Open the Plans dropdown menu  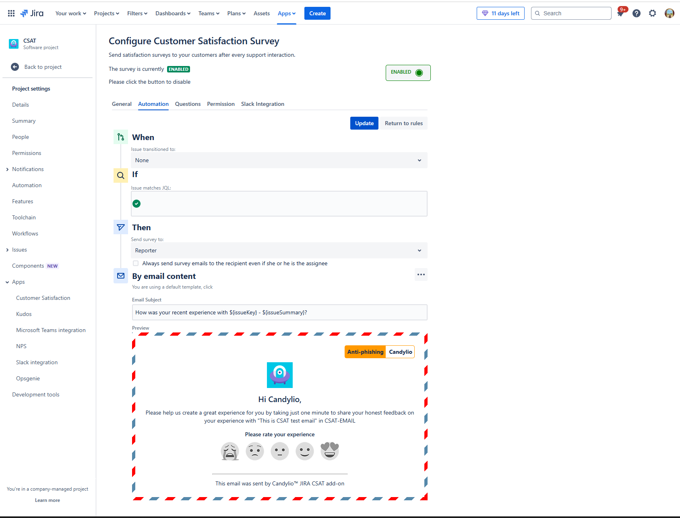point(236,13)
